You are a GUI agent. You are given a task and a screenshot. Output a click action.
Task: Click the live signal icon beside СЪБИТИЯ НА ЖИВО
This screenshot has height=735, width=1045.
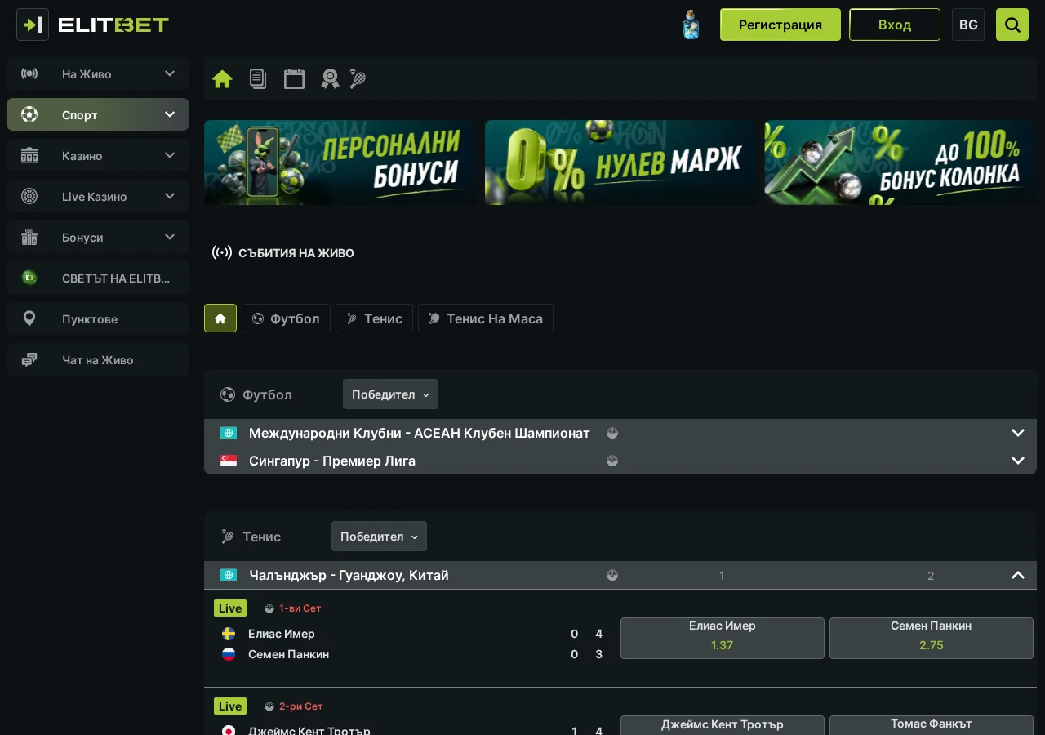[x=222, y=252]
